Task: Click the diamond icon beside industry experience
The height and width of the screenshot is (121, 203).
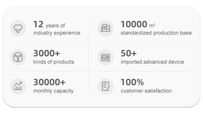Action: (x=18, y=28)
